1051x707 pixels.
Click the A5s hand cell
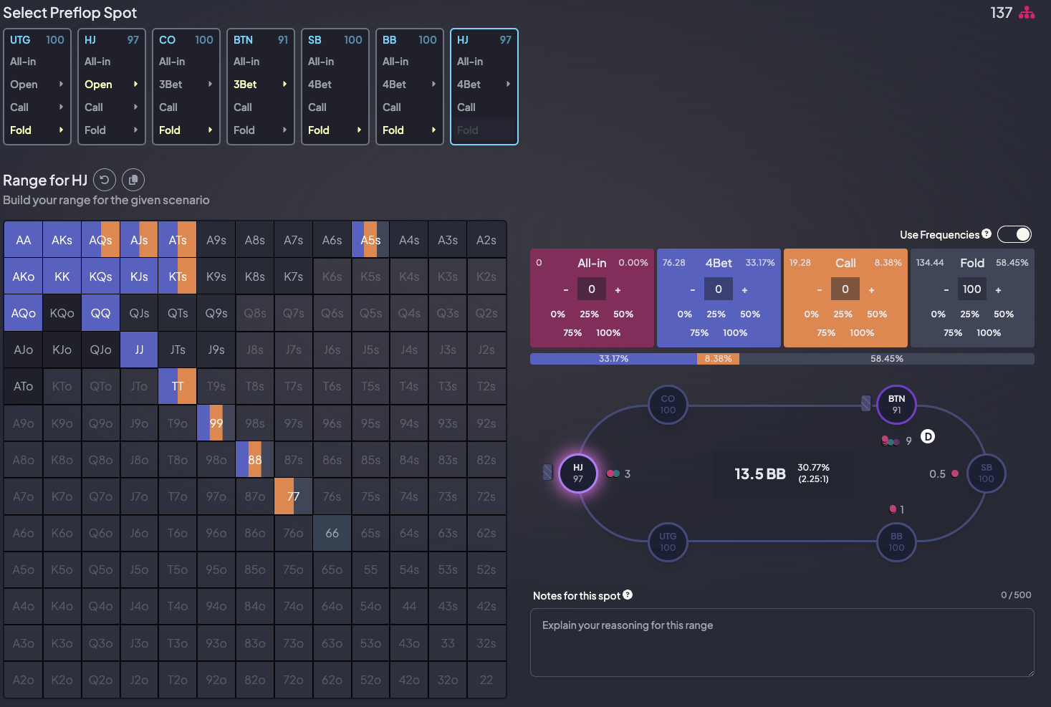(370, 240)
